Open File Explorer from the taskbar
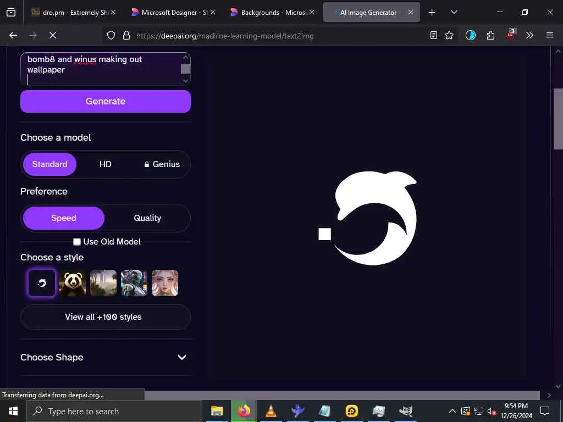563x422 pixels. [x=217, y=411]
